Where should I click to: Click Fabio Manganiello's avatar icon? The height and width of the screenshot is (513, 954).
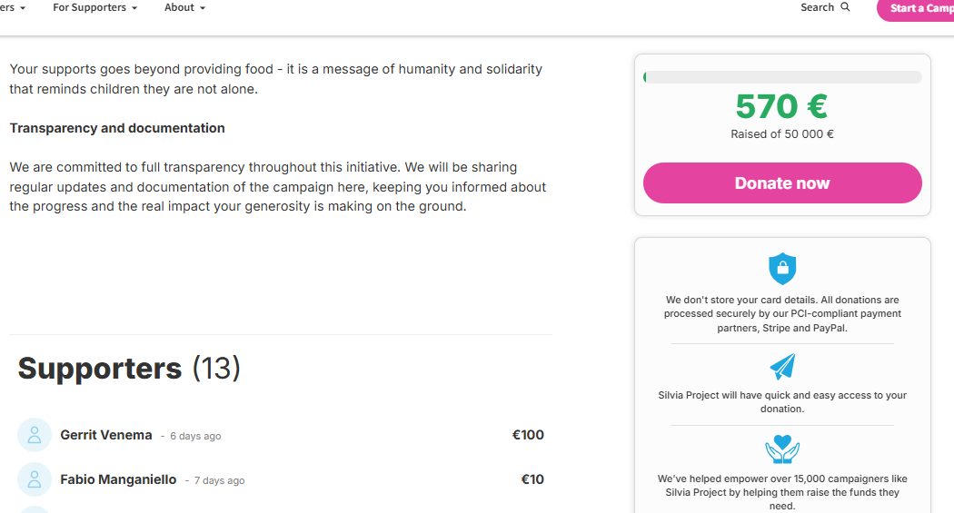click(35, 479)
